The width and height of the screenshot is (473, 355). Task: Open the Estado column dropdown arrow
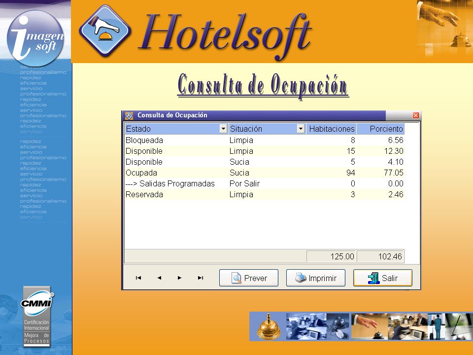(x=223, y=129)
